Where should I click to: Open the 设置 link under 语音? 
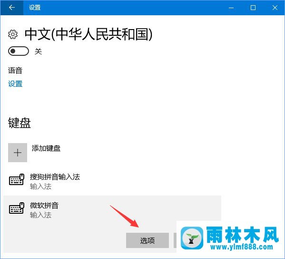click(15, 84)
